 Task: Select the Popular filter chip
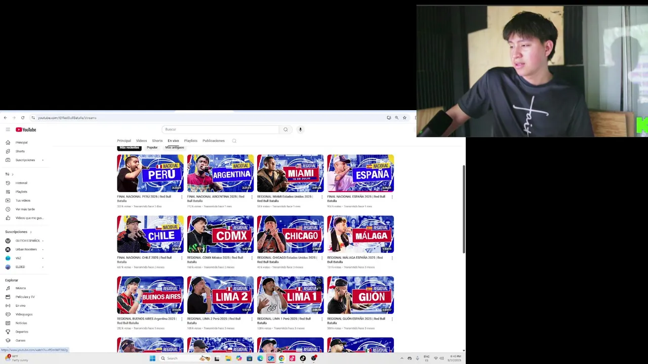point(152,148)
